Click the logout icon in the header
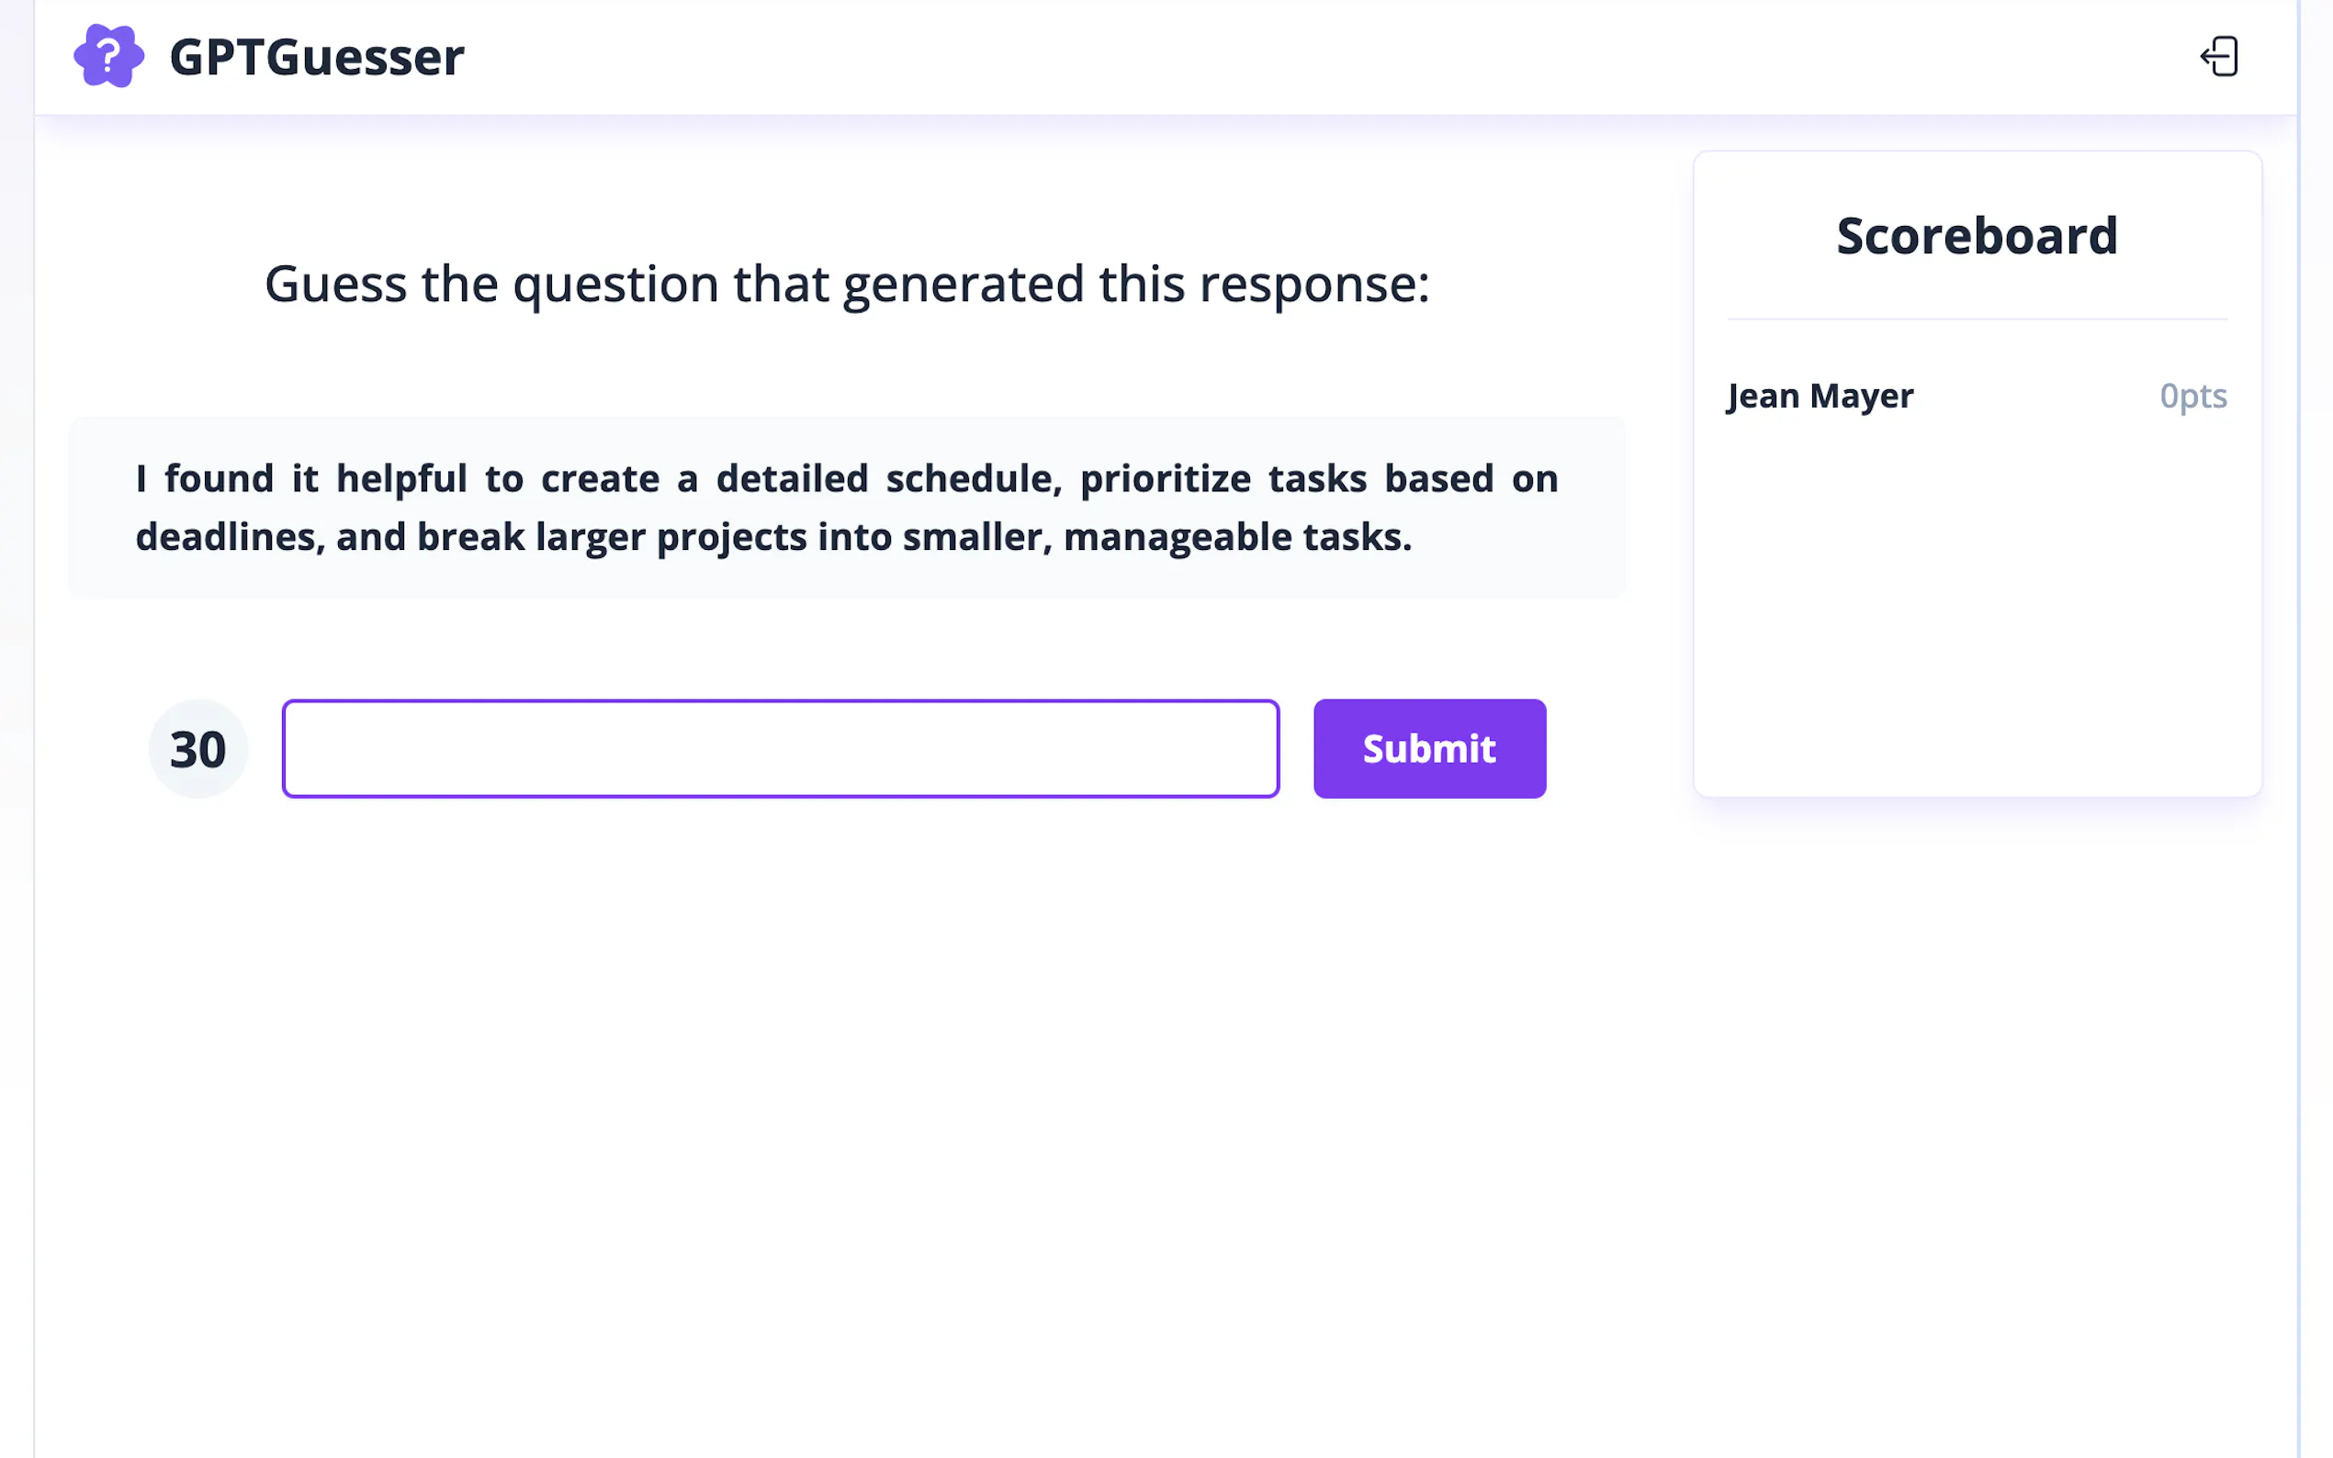The height and width of the screenshot is (1458, 2333). tap(2219, 56)
